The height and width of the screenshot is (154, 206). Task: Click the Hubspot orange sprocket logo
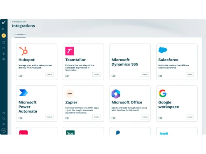(x=23, y=51)
